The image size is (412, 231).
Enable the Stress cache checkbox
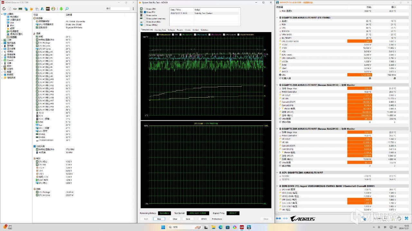click(145, 15)
